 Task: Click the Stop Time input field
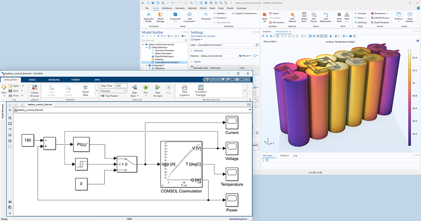pyautogui.click(x=120, y=86)
